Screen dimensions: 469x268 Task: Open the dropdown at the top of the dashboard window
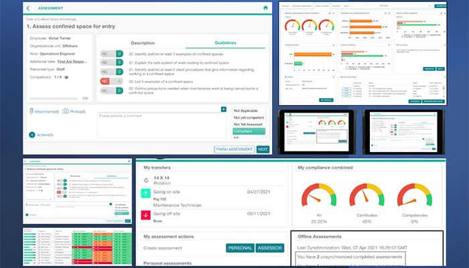(x=405, y=5)
